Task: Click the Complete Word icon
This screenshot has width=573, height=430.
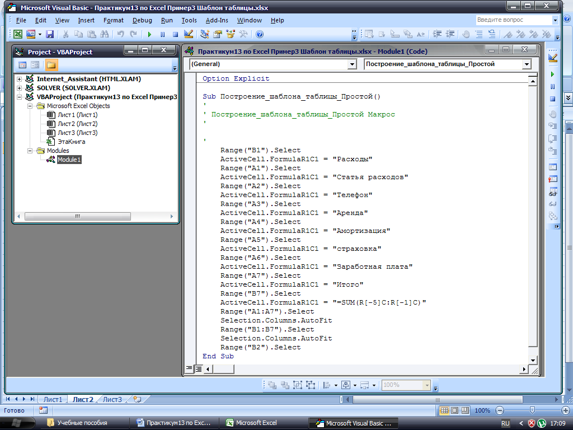Action: [421, 34]
